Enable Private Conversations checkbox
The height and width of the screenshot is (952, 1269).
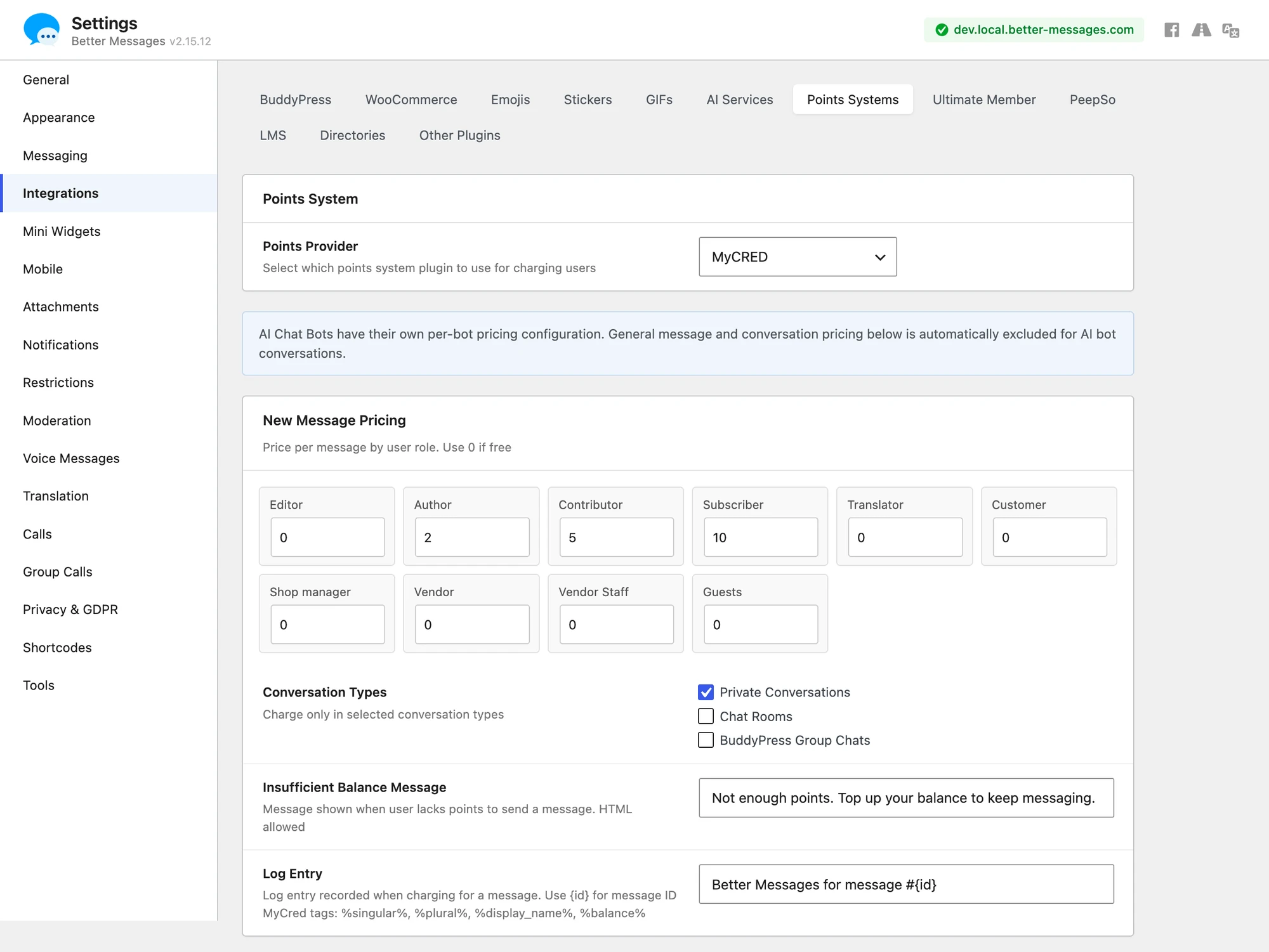point(706,692)
